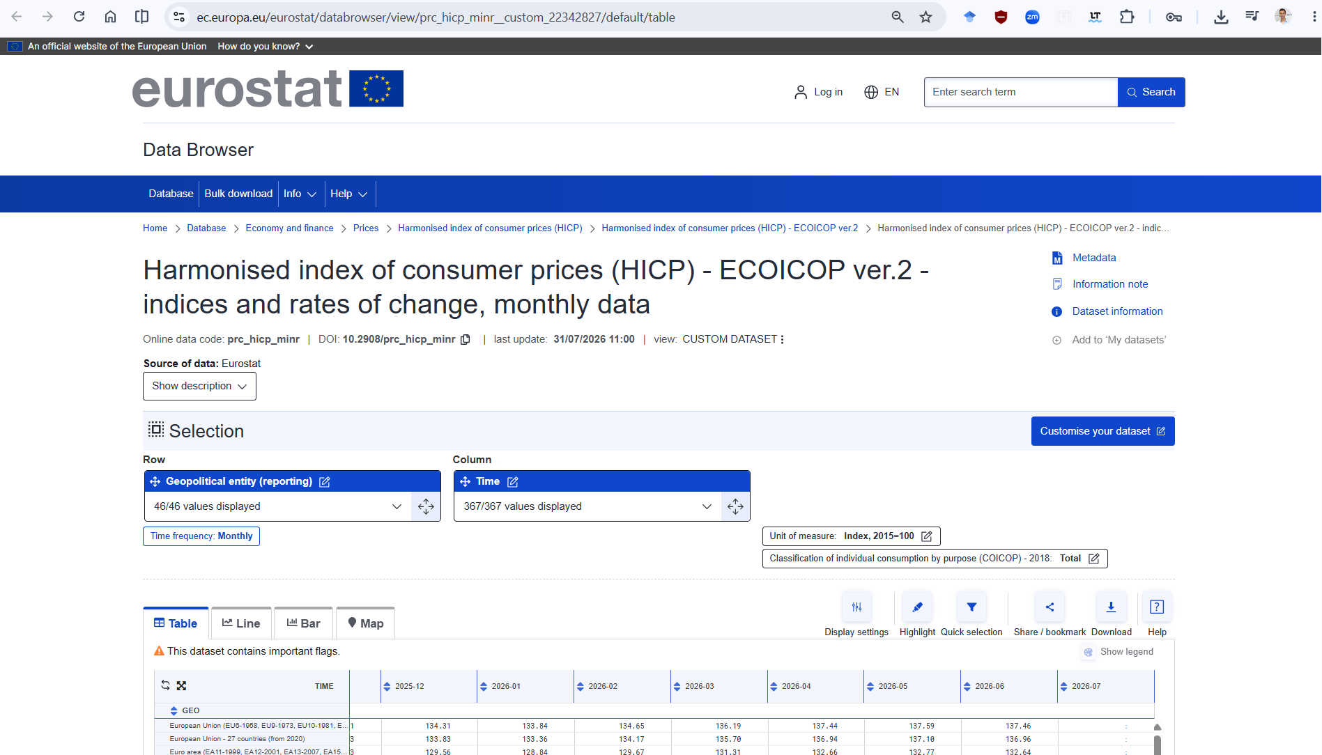Screen dimensions: 1322x755
Task: Open the 367/367 values displayed dropdown
Action: coord(587,506)
